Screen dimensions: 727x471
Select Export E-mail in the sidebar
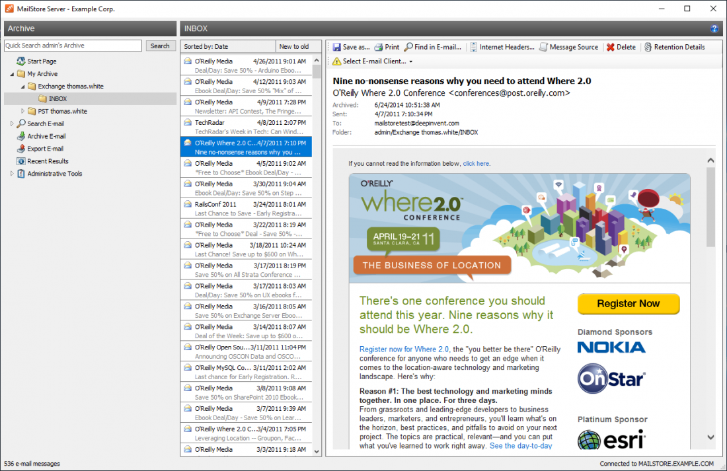pyautogui.click(x=46, y=149)
